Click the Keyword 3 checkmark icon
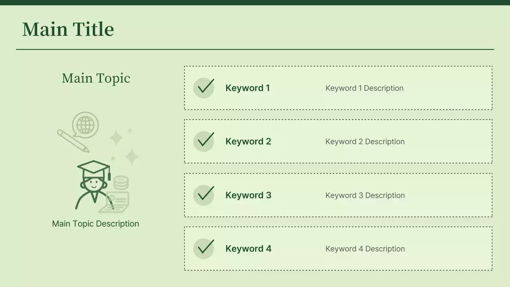Image resolution: width=510 pixels, height=287 pixels. click(x=204, y=195)
